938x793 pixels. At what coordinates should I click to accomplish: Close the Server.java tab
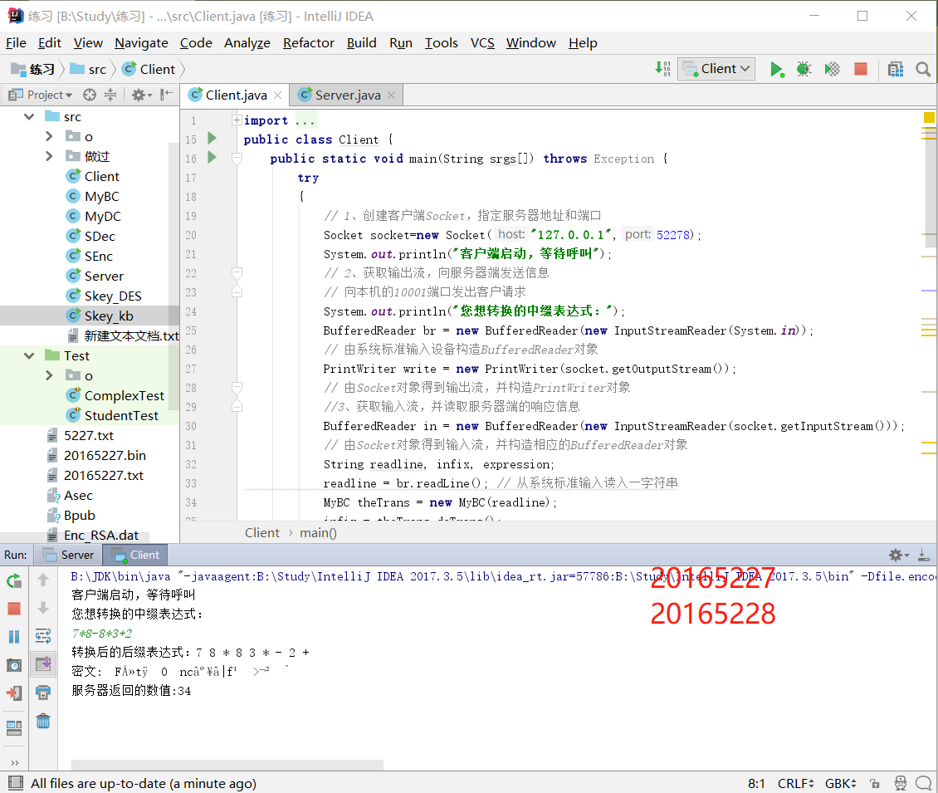(x=391, y=95)
